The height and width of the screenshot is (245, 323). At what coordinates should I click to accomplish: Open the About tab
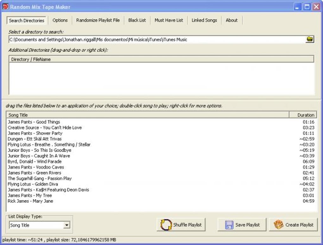pos(231,20)
